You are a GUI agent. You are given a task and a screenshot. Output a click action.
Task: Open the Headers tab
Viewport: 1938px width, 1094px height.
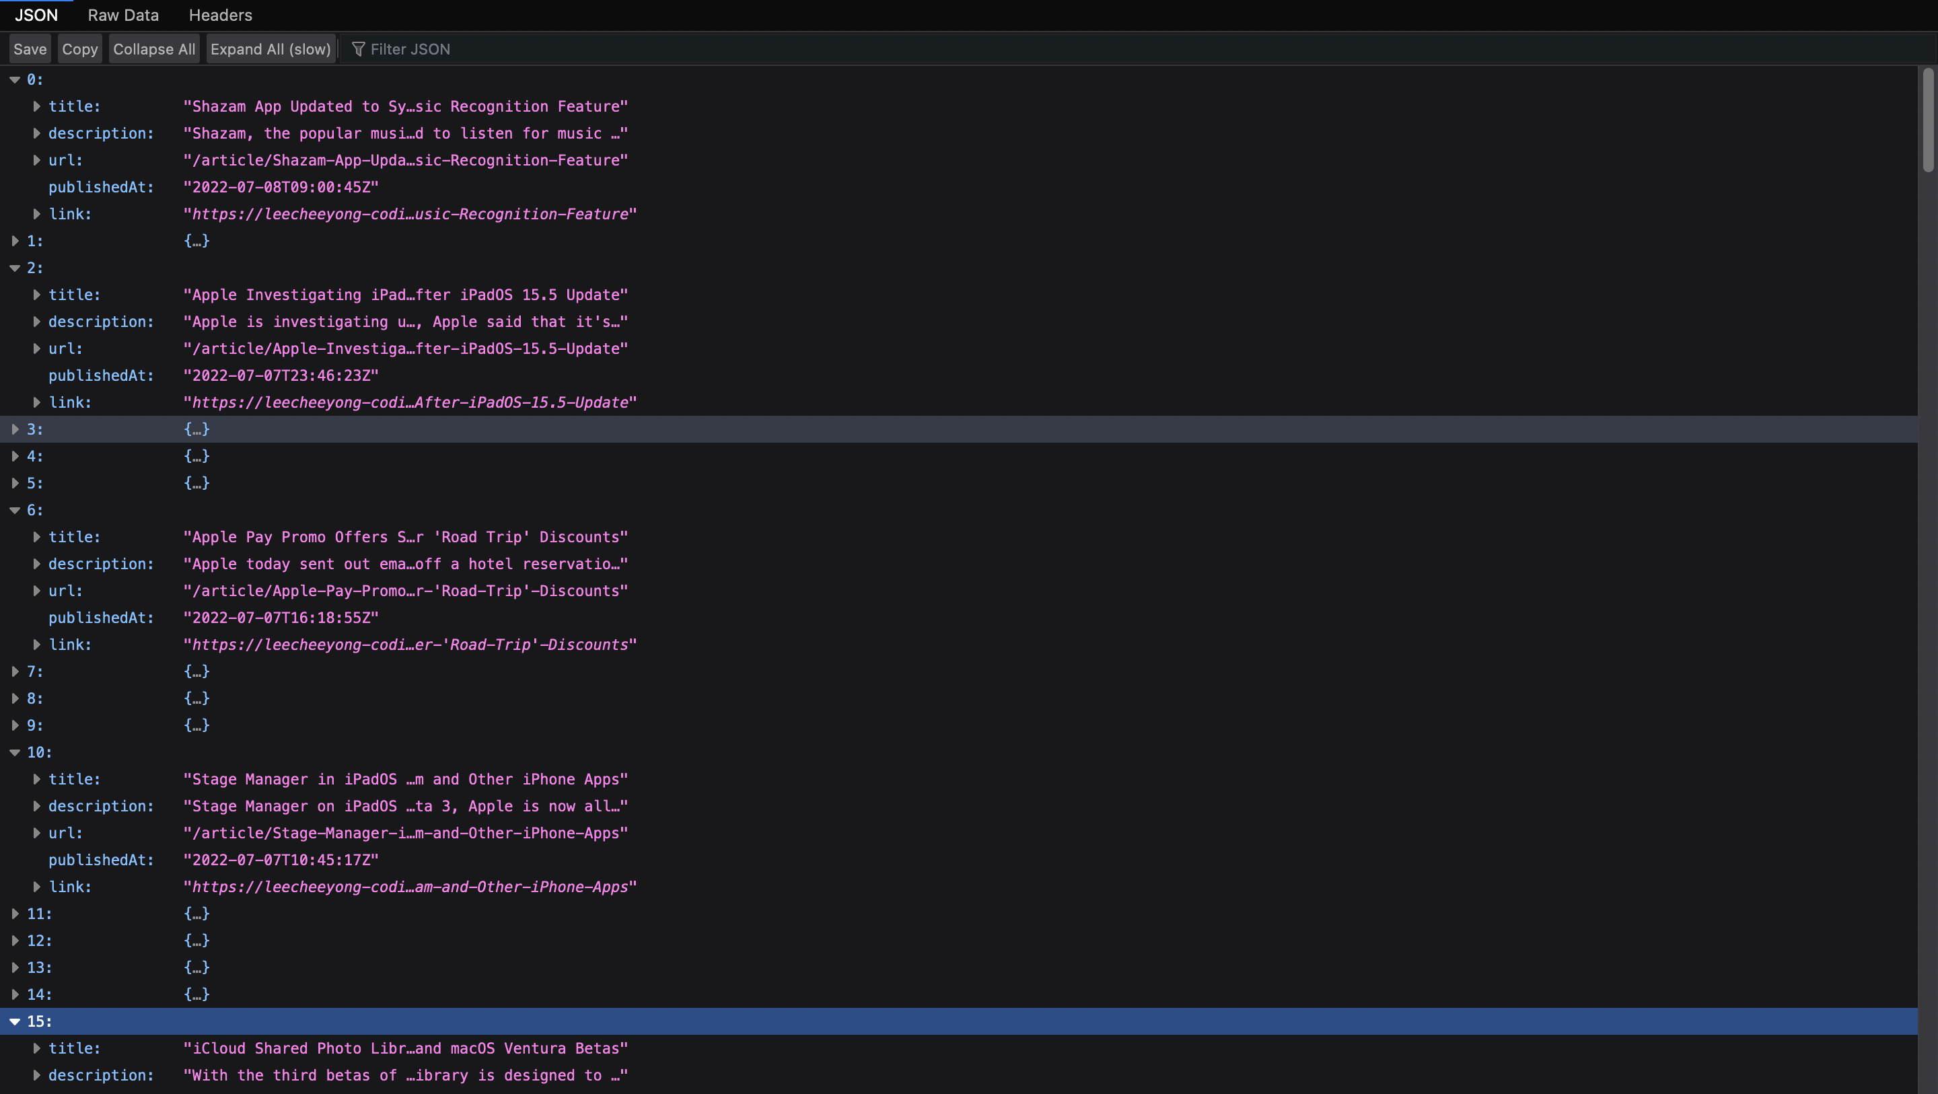[219, 15]
